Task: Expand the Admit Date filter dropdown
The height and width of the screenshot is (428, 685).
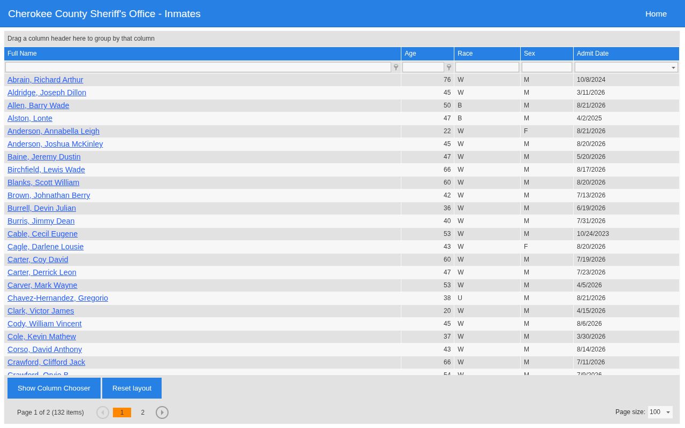Action: click(x=673, y=67)
